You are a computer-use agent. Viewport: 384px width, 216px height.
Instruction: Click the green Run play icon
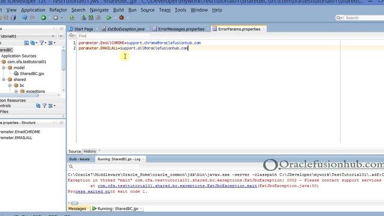pyautogui.click(x=109, y=17)
